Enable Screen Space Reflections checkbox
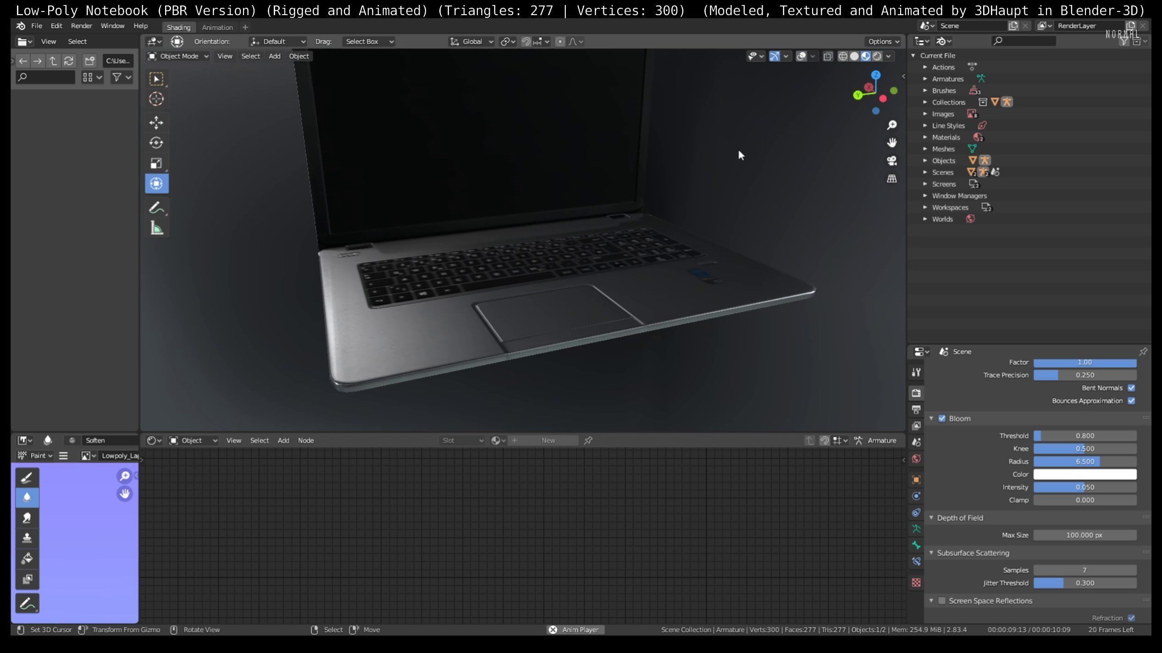The image size is (1162, 653). [942, 601]
